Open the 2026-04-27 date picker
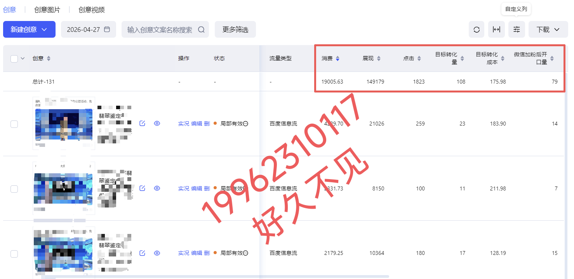The image size is (574, 279). pyautogui.click(x=88, y=30)
